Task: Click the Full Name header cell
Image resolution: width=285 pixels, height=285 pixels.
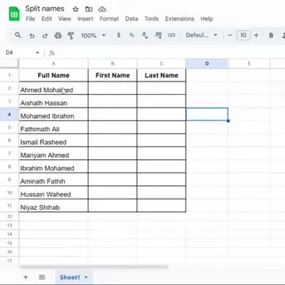Action: [54, 75]
